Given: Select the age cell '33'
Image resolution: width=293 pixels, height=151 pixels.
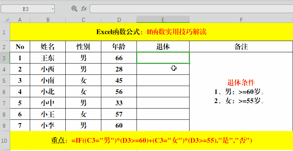Looking at the screenshot, I should point(119,103).
